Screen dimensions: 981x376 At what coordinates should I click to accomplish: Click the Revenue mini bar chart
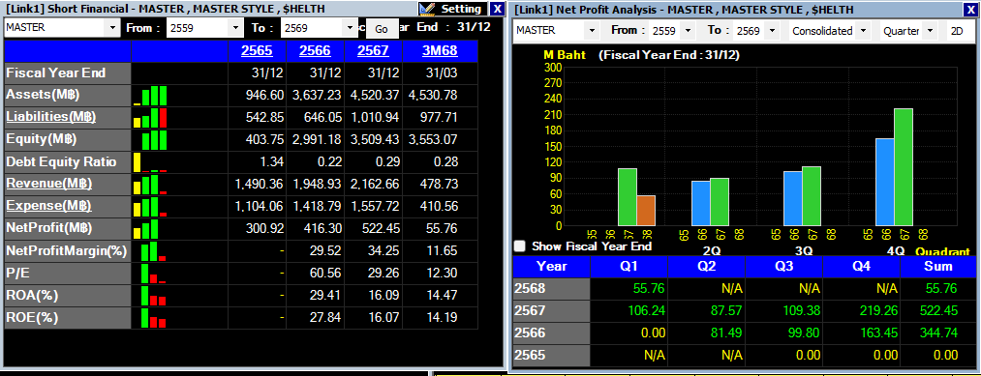point(150,185)
